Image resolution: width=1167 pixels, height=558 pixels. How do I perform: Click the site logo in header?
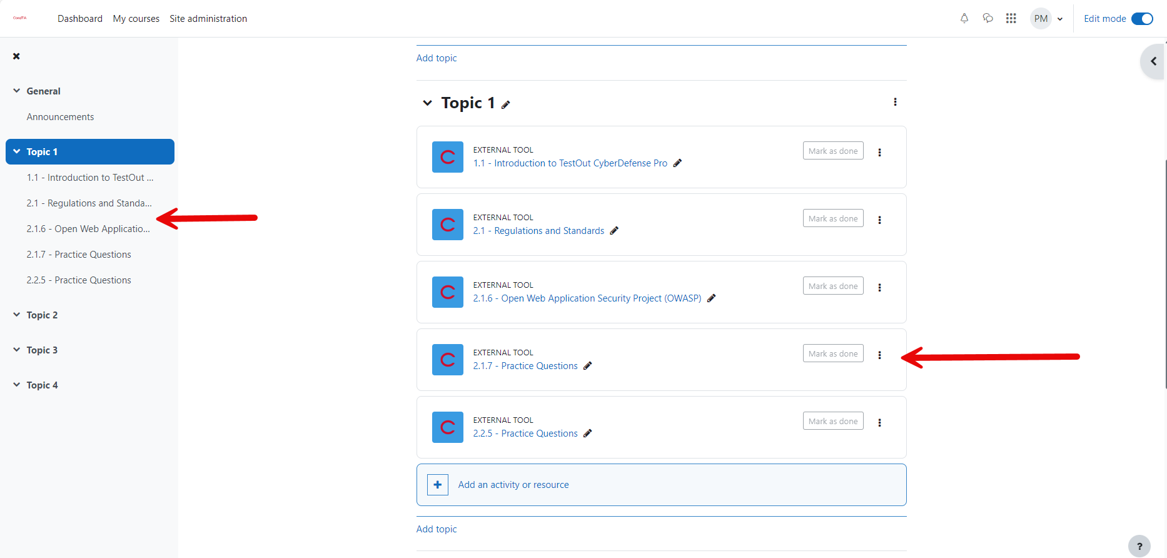(20, 18)
